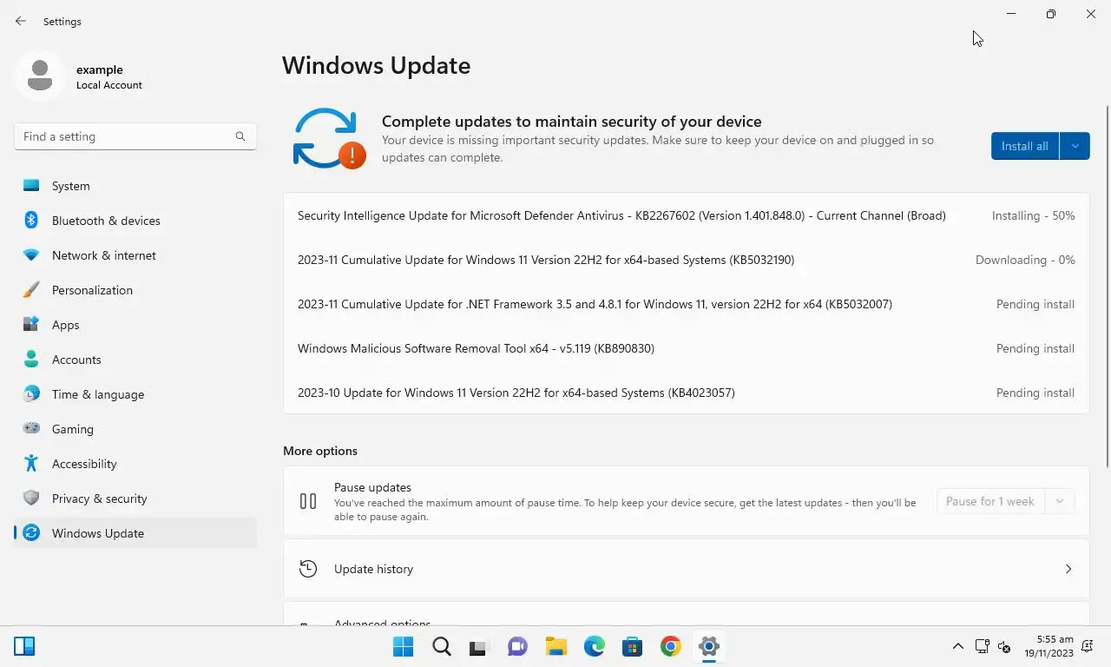
Task: Open Bluetooth & devices settings
Action: pos(135,221)
